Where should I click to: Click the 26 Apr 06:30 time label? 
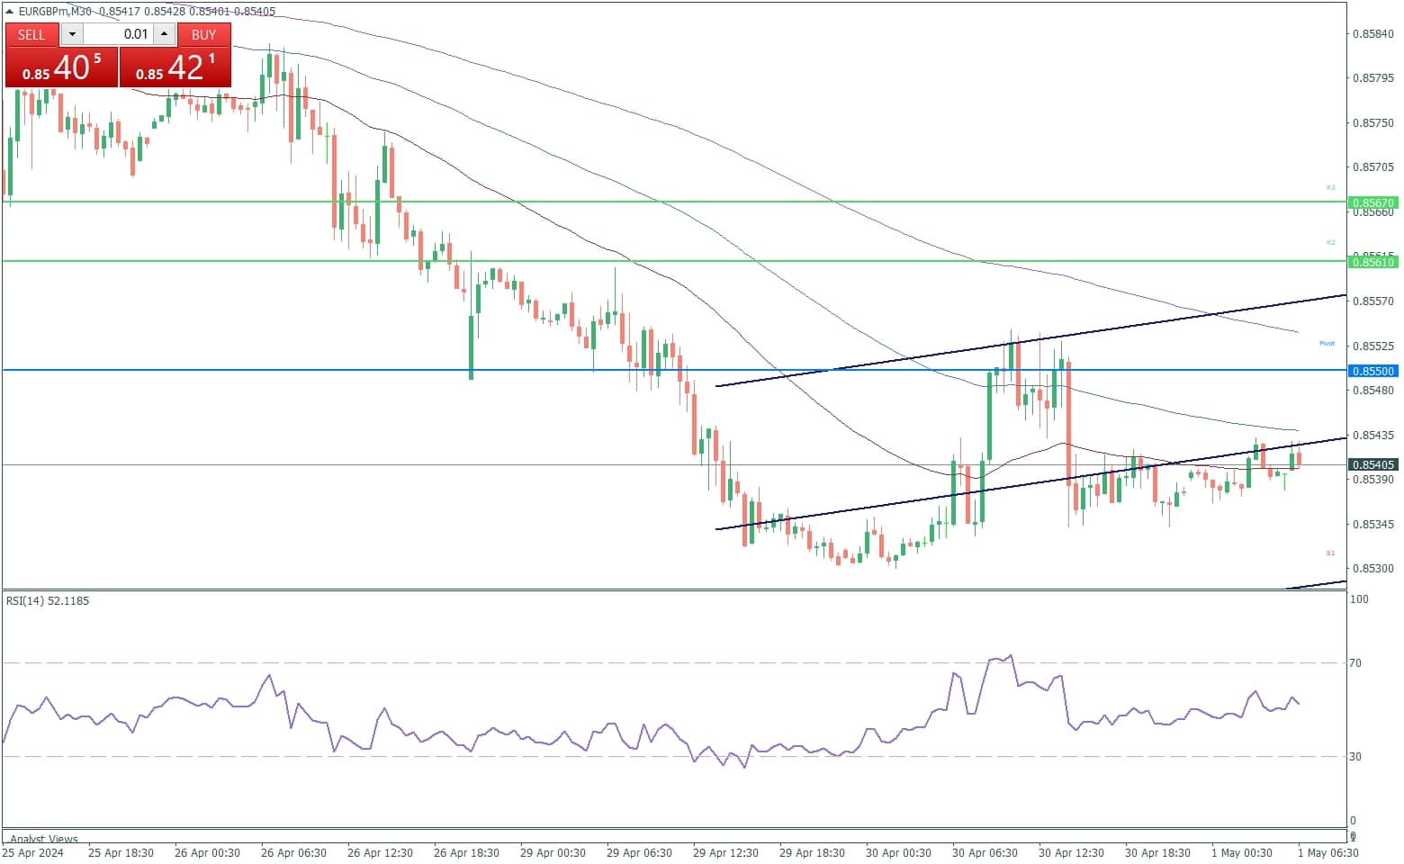click(x=293, y=853)
